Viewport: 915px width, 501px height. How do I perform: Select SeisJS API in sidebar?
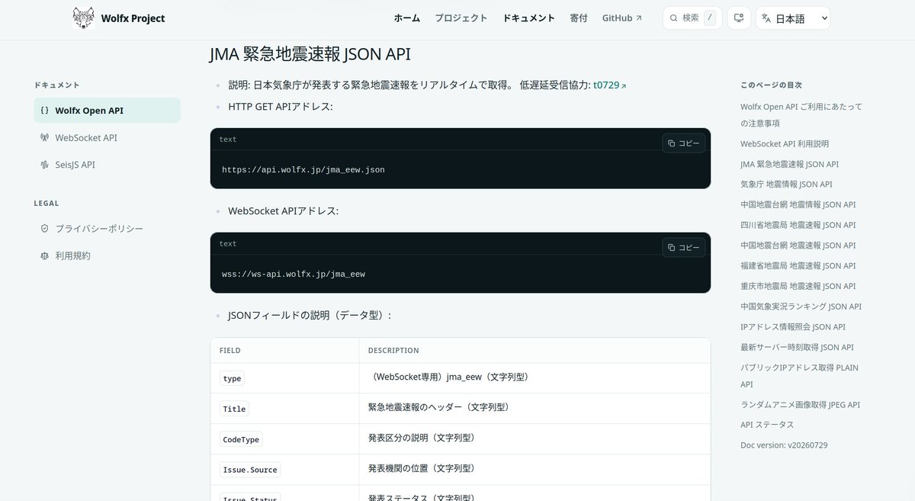pyautogui.click(x=107, y=165)
